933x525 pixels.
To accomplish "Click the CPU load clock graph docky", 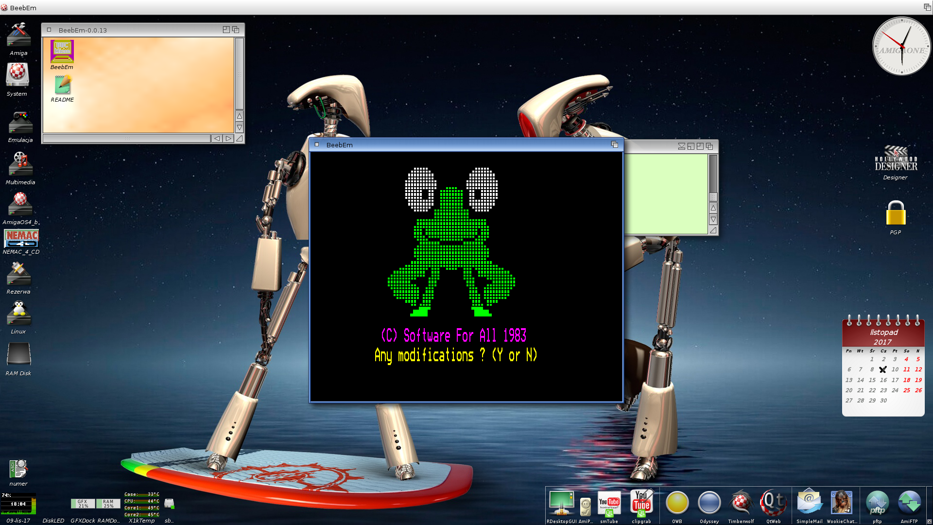I will 18,504.
